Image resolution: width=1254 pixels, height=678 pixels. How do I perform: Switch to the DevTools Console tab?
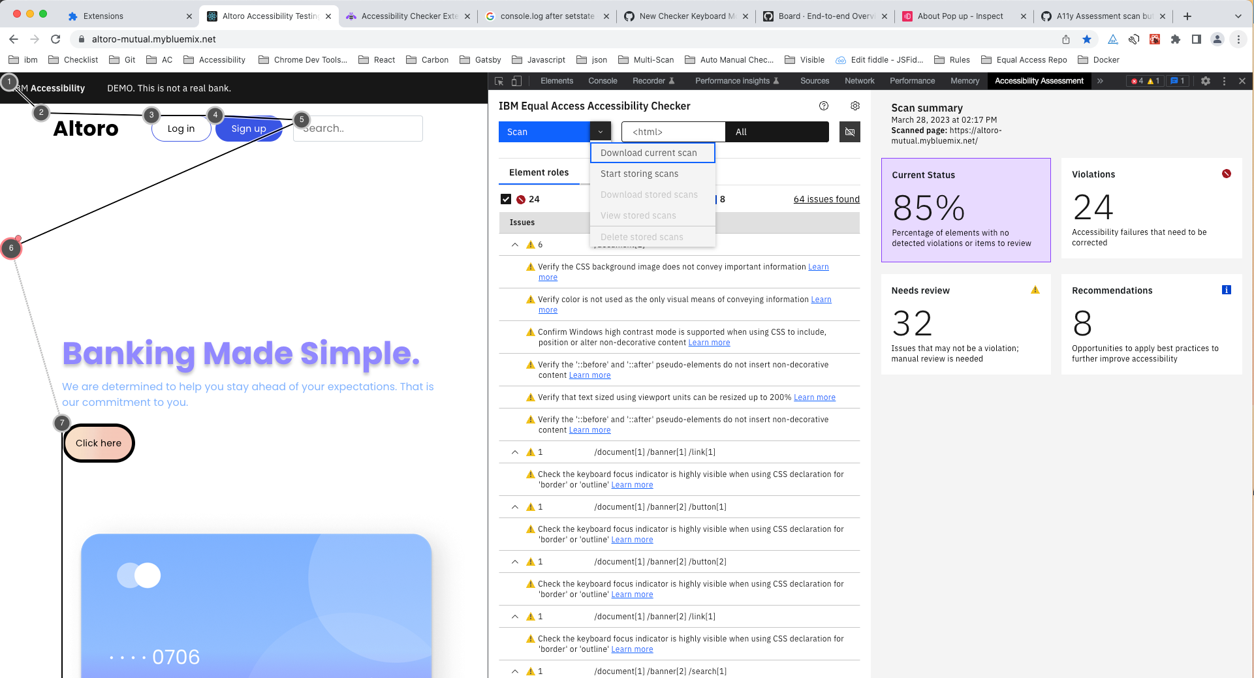pyautogui.click(x=603, y=81)
